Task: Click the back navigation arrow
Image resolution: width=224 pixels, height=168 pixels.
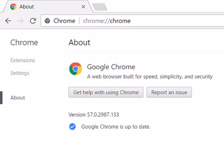Action: [x=8, y=21]
